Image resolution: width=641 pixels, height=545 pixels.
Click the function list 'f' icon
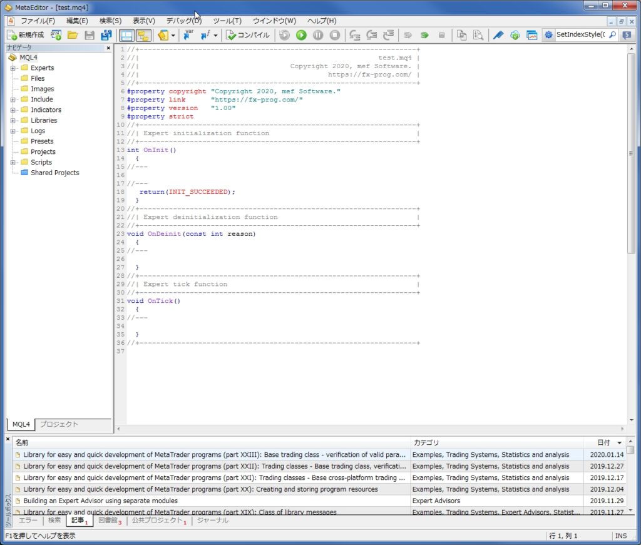pos(205,35)
